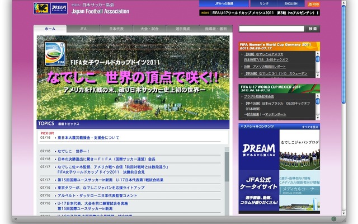
Task: Open 【準決勝】なでしこ 3-1 スウェーデン link
Action: coord(276,73)
